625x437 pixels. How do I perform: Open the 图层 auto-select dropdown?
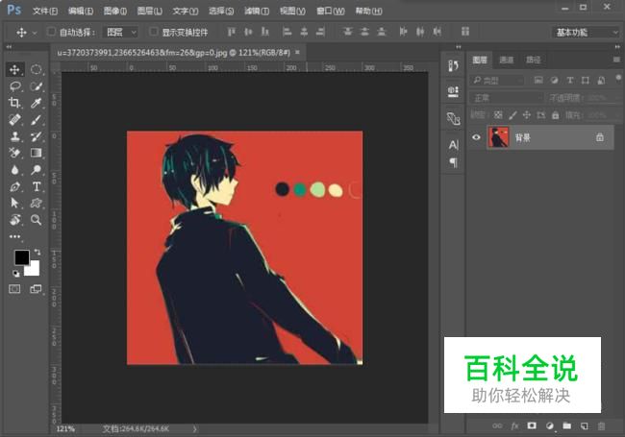click(x=120, y=32)
